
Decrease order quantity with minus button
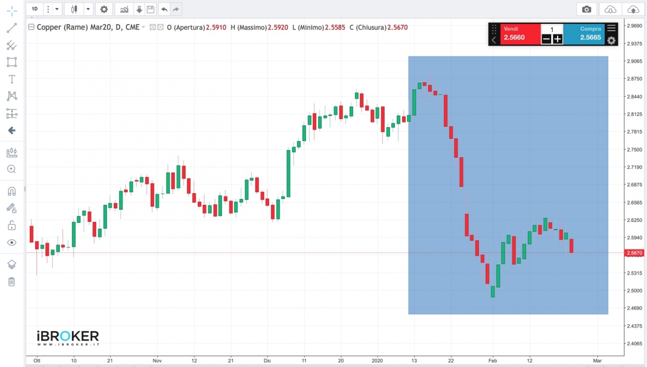point(546,39)
